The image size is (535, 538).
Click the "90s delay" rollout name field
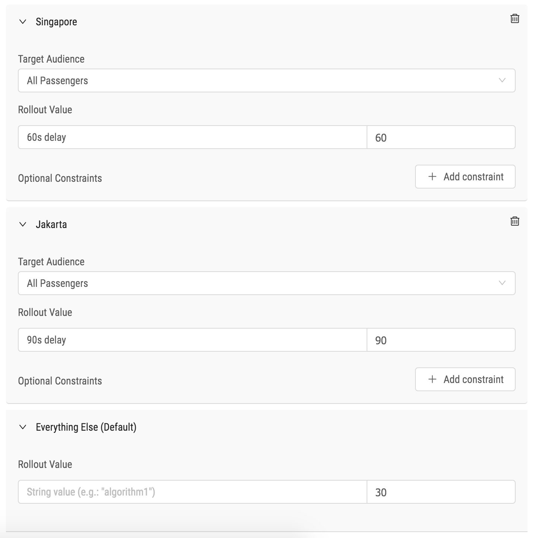[192, 340]
